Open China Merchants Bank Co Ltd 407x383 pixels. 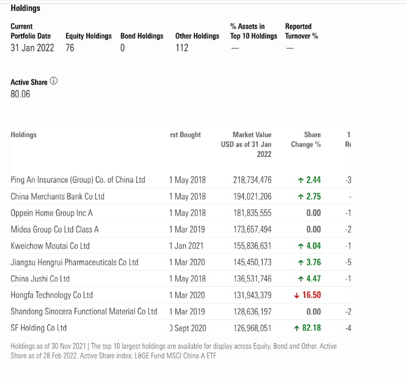pos(58,197)
